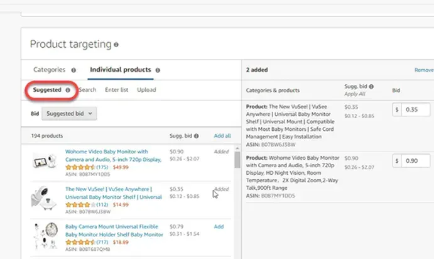This screenshot has width=434, height=259.
Task: Click the 2 added header text
Action: [x=257, y=70]
